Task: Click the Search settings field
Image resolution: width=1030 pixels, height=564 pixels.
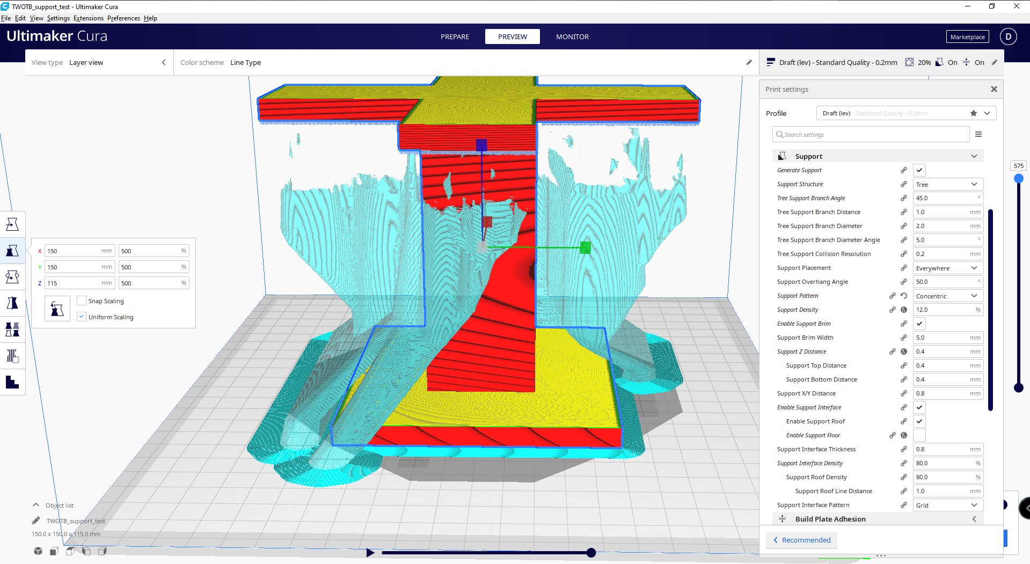Action: [x=871, y=134]
